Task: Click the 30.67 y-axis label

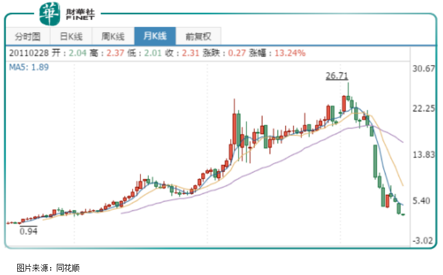Action: 422,69
